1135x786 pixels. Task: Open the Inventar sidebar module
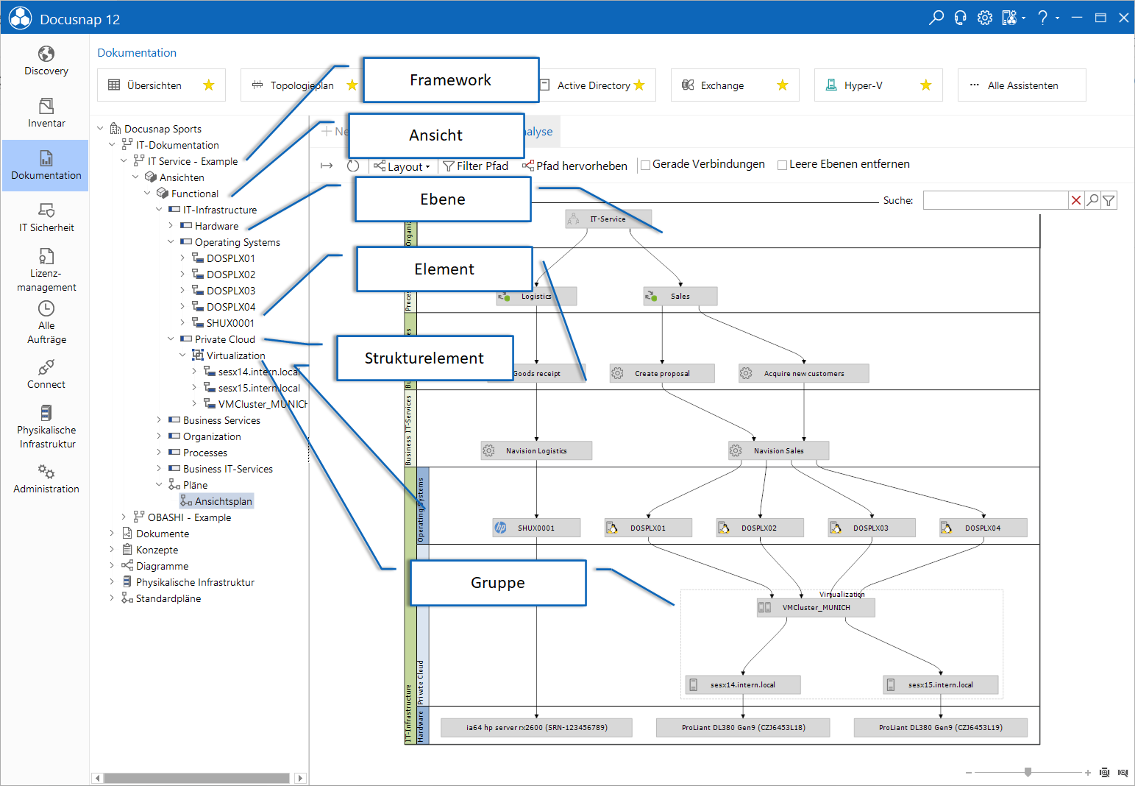click(x=46, y=113)
